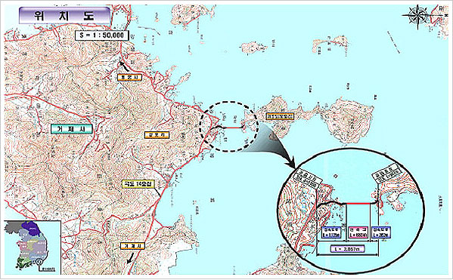Click the 위치도 title banner
Screen dimensions: 453x280
click(x=65, y=16)
